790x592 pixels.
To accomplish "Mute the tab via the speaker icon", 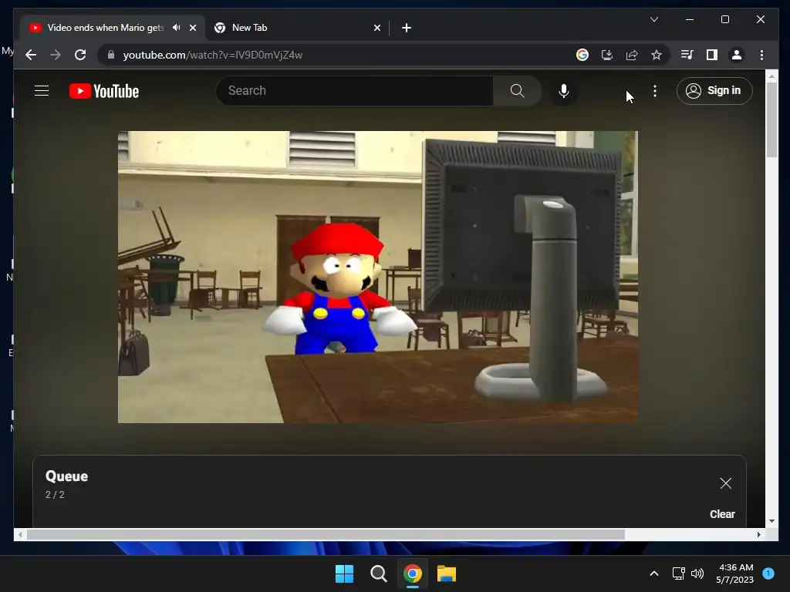I will tap(177, 28).
